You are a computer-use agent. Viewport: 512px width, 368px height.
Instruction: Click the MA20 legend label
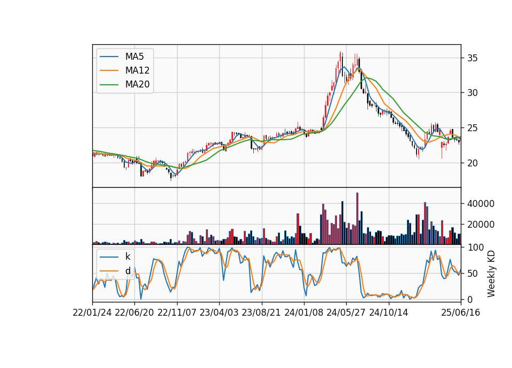pos(137,84)
